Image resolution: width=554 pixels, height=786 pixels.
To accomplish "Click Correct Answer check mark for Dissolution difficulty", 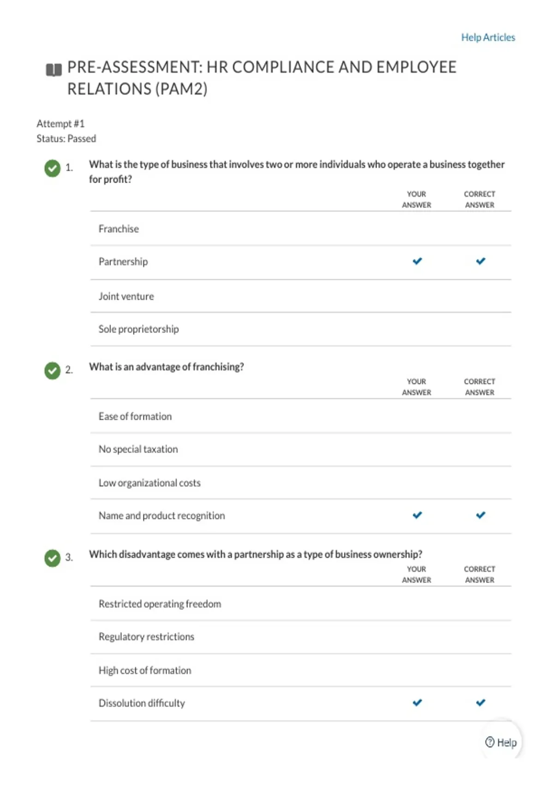I will click(x=481, y=703).
